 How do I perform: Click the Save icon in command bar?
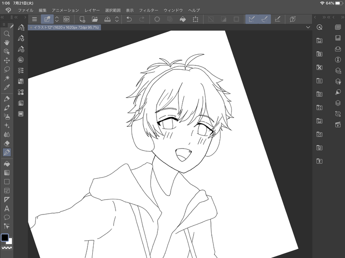pos(107,19)
